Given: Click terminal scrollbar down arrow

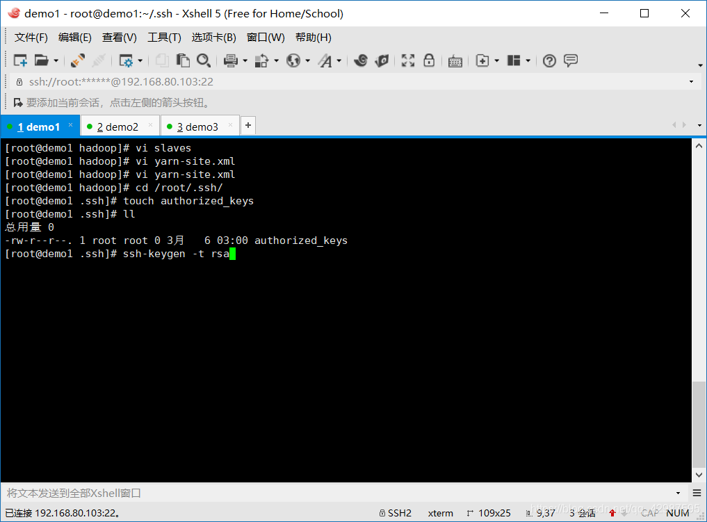Looking at the screenshot, I should 699,475.
